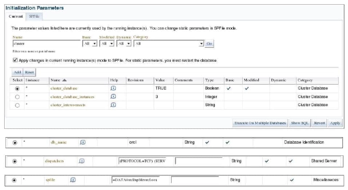
Task: Click the Miscellaneous category text
Action: (x=326, y=180)
